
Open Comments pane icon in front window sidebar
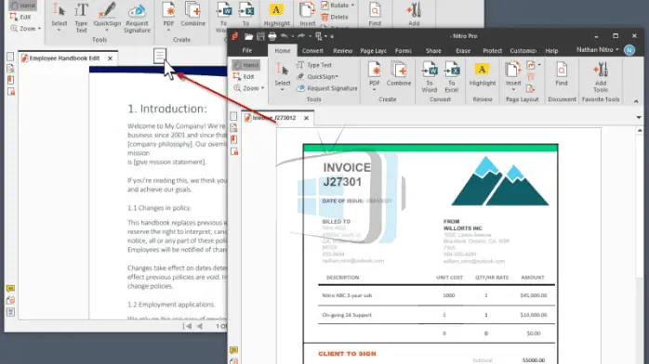(234, 350)
